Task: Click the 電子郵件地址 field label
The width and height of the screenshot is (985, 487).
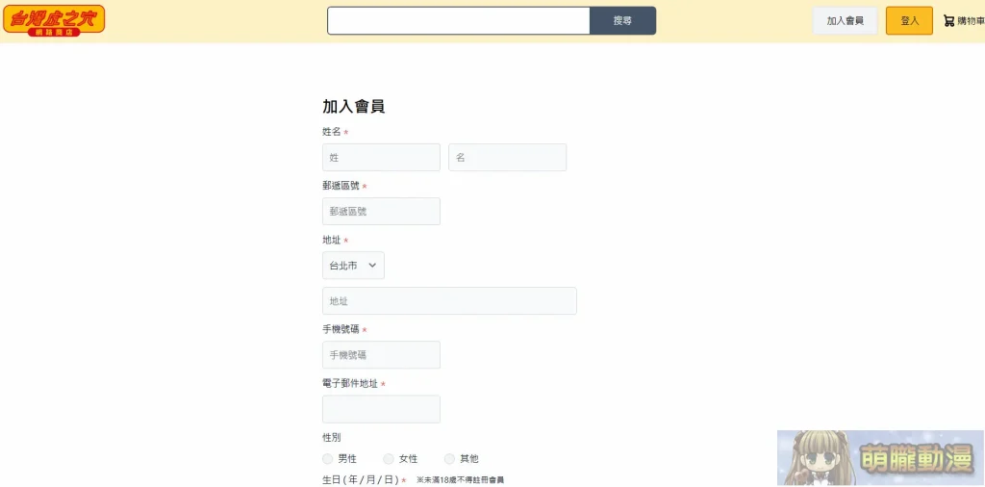Action: [x=350, y=384]
